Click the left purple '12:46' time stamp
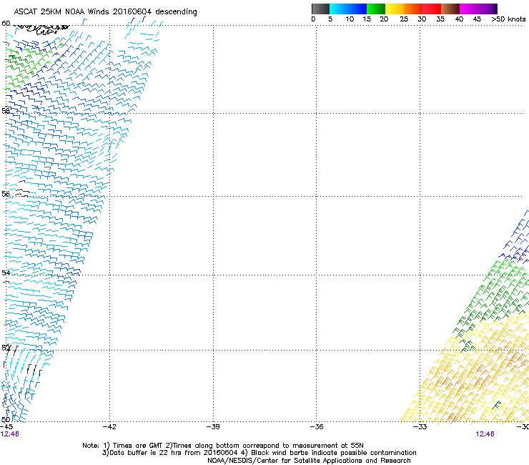 pyautogui.click(x=10, y=434)
